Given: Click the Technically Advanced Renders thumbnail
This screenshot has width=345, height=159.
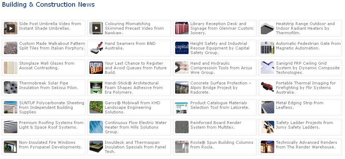Looking at the screenshot, I should pyautogui.click(x=268, y=147).
